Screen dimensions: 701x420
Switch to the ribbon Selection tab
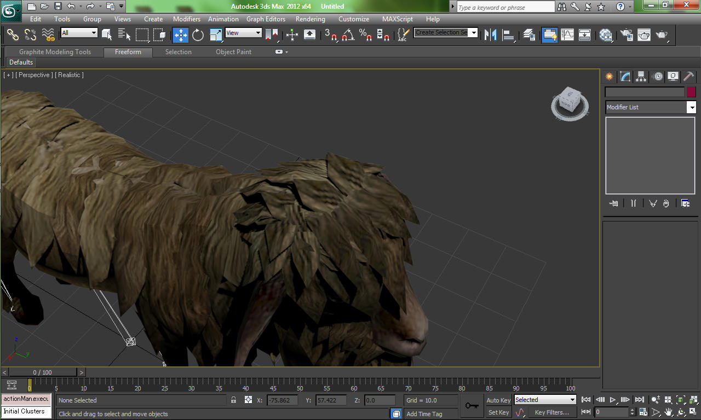coord(179,52)
